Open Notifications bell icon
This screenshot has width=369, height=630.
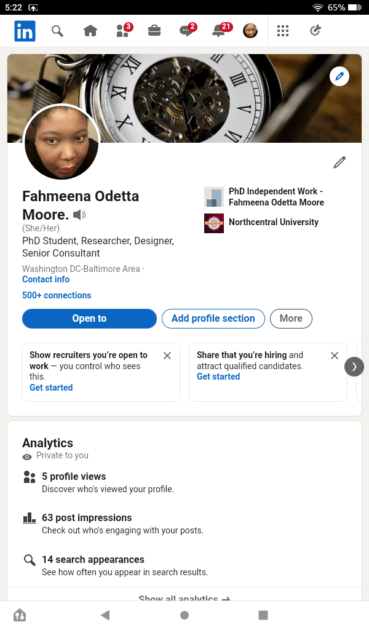pos(218,31)
